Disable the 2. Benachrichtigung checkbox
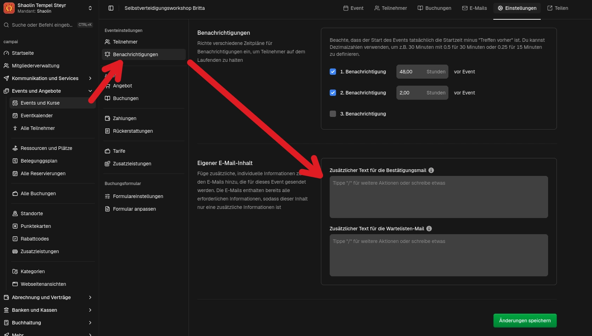The image size is (592, 336). tap(333, 93)
